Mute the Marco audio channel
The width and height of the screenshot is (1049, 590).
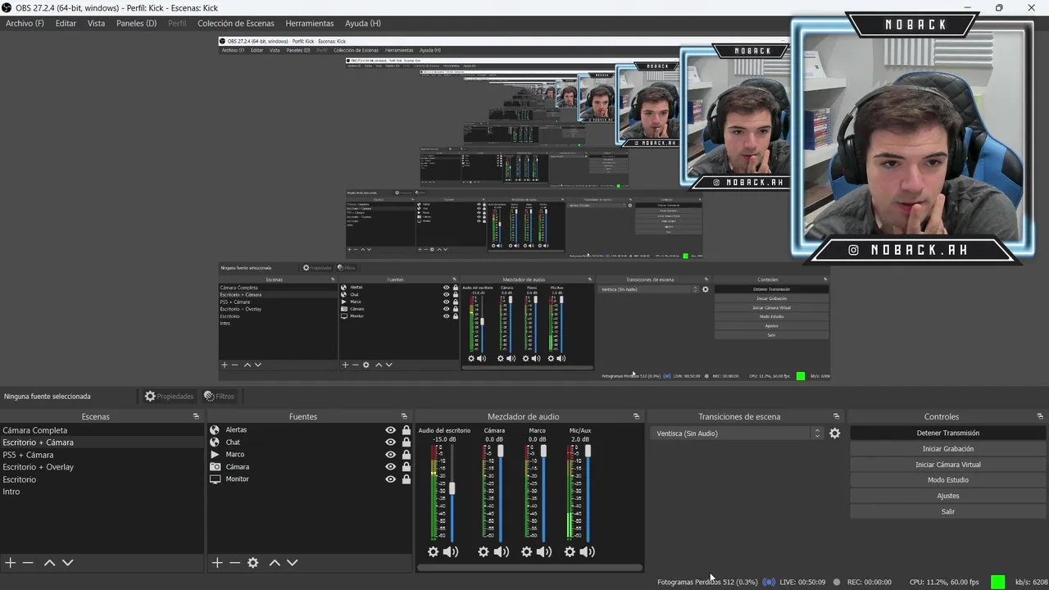544,552
